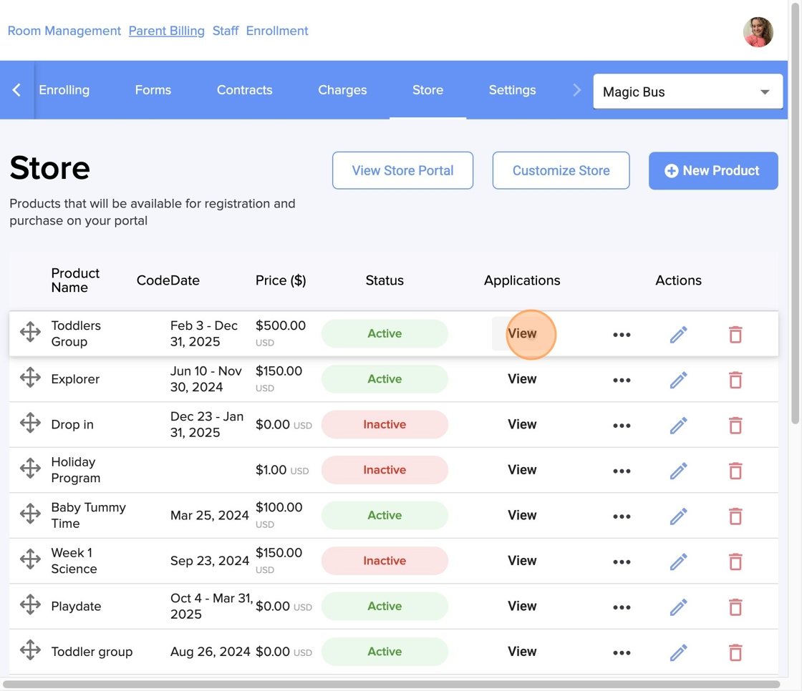This screenshot has width=802, height=691.
Task: Go to previous tabs with left chevron
Action: click(17, 90)
